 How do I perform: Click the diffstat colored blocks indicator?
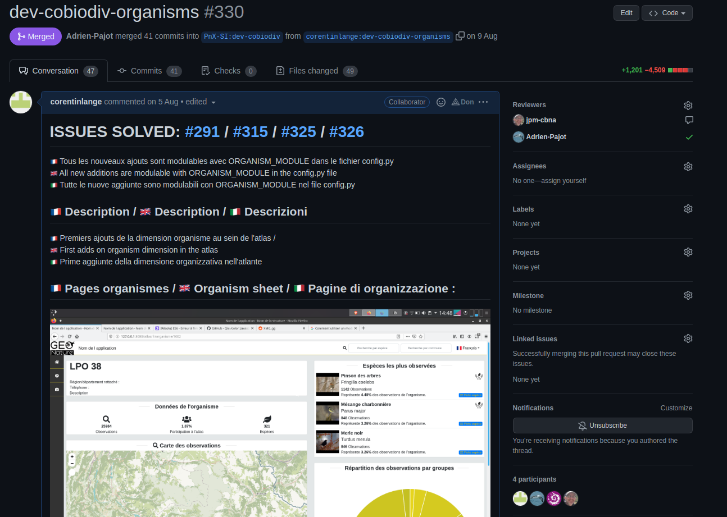pos(680,70)
